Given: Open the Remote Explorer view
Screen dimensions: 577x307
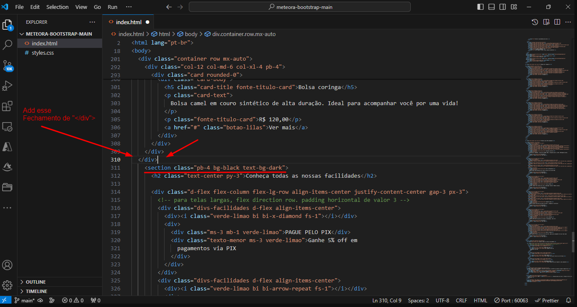Looking at the screenshot, I should 7,126.
